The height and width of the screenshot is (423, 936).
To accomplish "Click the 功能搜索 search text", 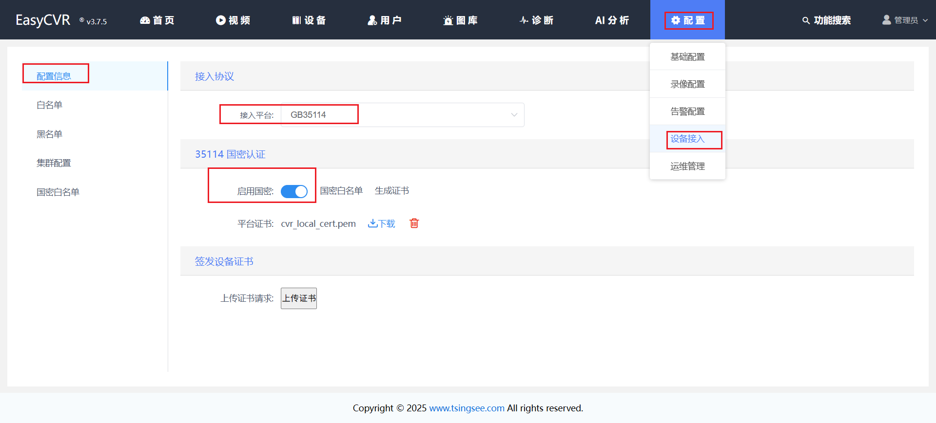I will click(832, 20).
